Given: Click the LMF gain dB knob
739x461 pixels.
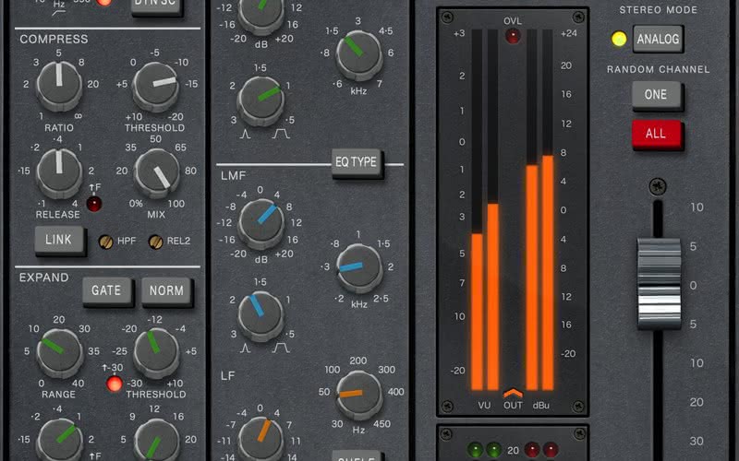Looking at the screenshot, I should click(x=261, y=223).
